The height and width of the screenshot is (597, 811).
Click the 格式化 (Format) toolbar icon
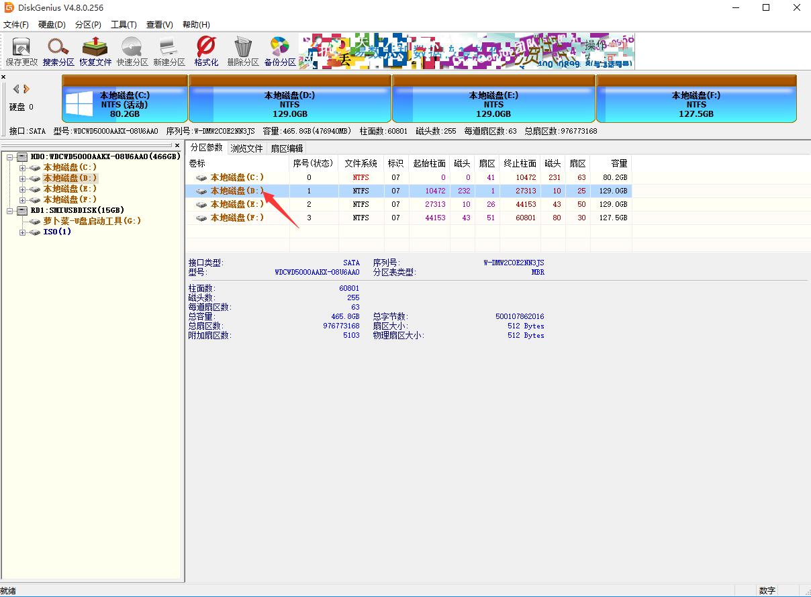coord(206,51)
